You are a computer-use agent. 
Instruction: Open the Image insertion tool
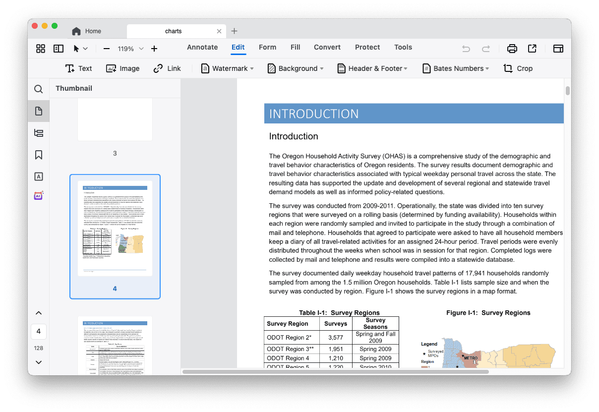[122, 68]
